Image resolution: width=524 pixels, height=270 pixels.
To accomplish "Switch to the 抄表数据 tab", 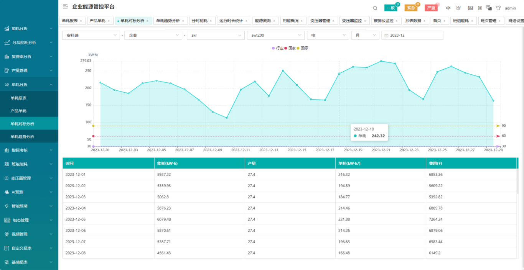I will click(x=416, y=21).
